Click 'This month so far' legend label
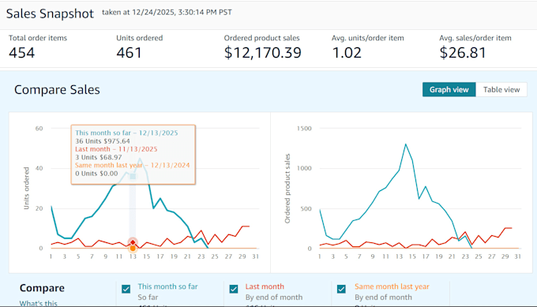Image resolution: width=537 pixels, height=307 pixels. (167, 286)
